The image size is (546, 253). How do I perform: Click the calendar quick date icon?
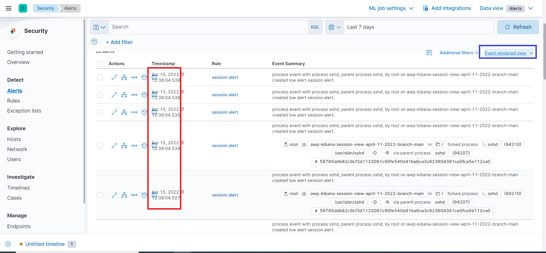point(335,27)
